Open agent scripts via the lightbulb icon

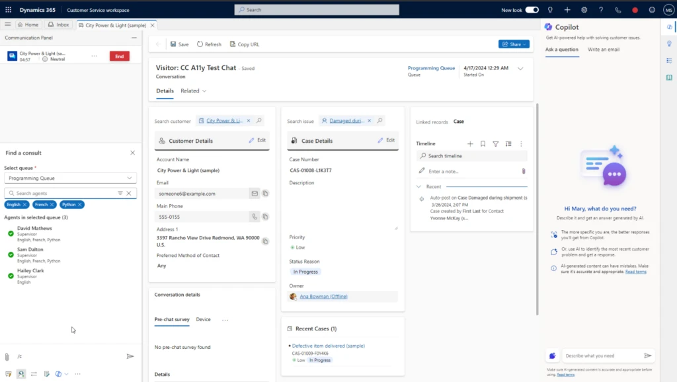(x=669, y=43)
